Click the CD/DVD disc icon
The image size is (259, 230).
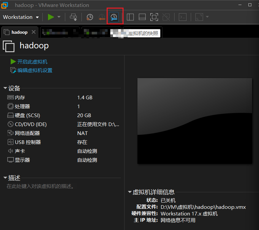pyautogui.click(x=10, y=124)
